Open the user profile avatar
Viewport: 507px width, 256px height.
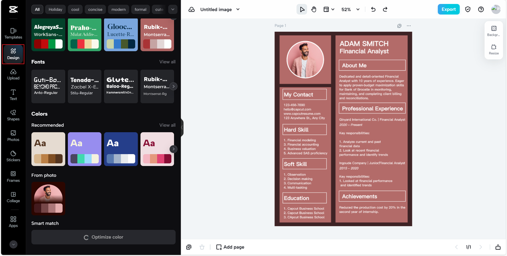coord(496,10)
